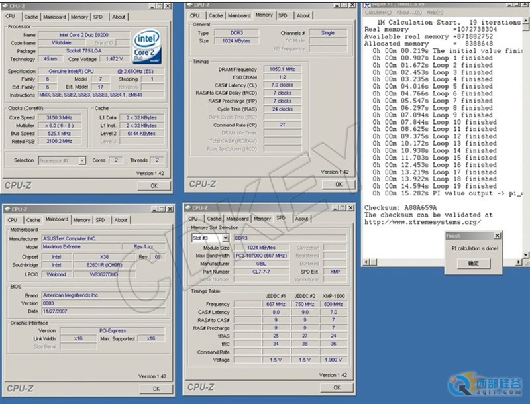
Task: Go to About tab in the Memory Slot Selection window
Action: [301, 219]
